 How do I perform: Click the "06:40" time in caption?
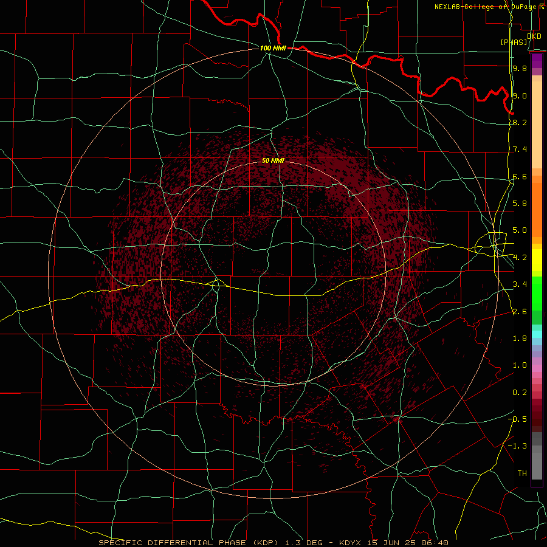tap(435, 543)
